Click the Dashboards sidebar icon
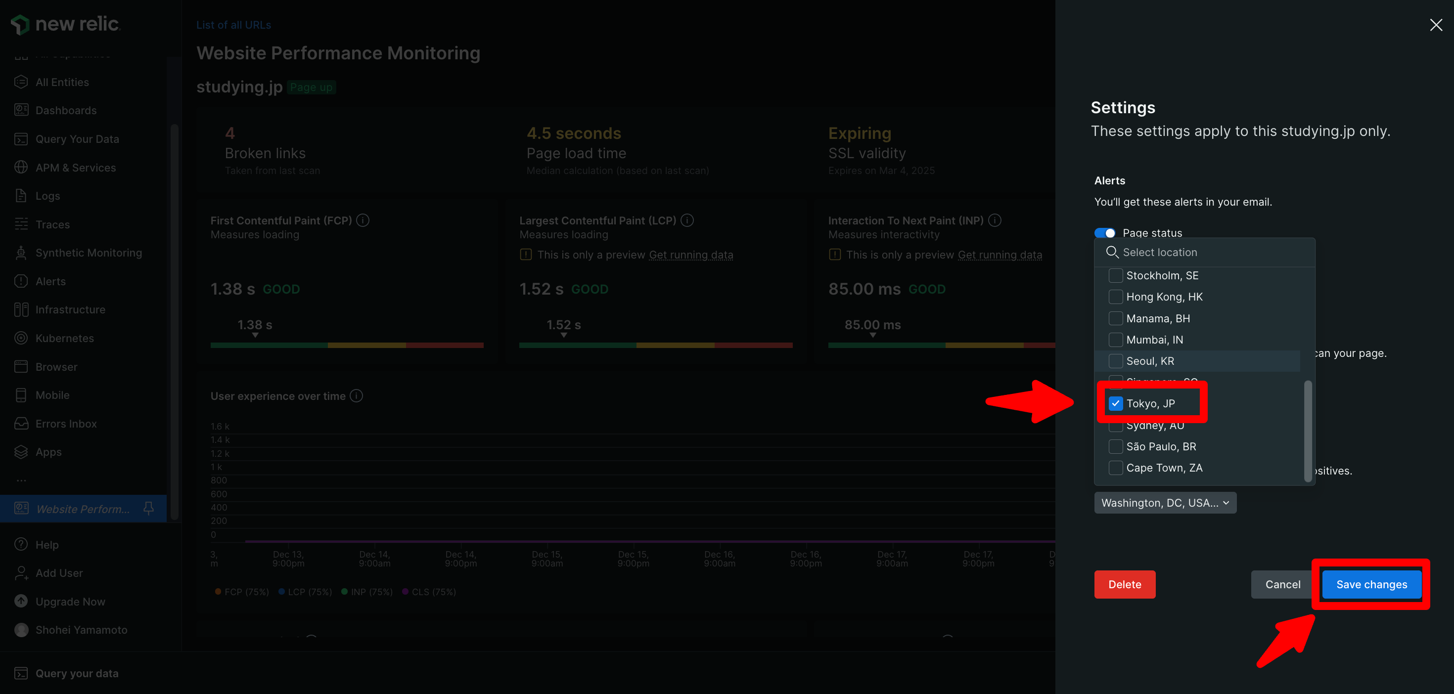This screenshot has height=694, width=1454. pyautogui.click(x=21, y=110)
